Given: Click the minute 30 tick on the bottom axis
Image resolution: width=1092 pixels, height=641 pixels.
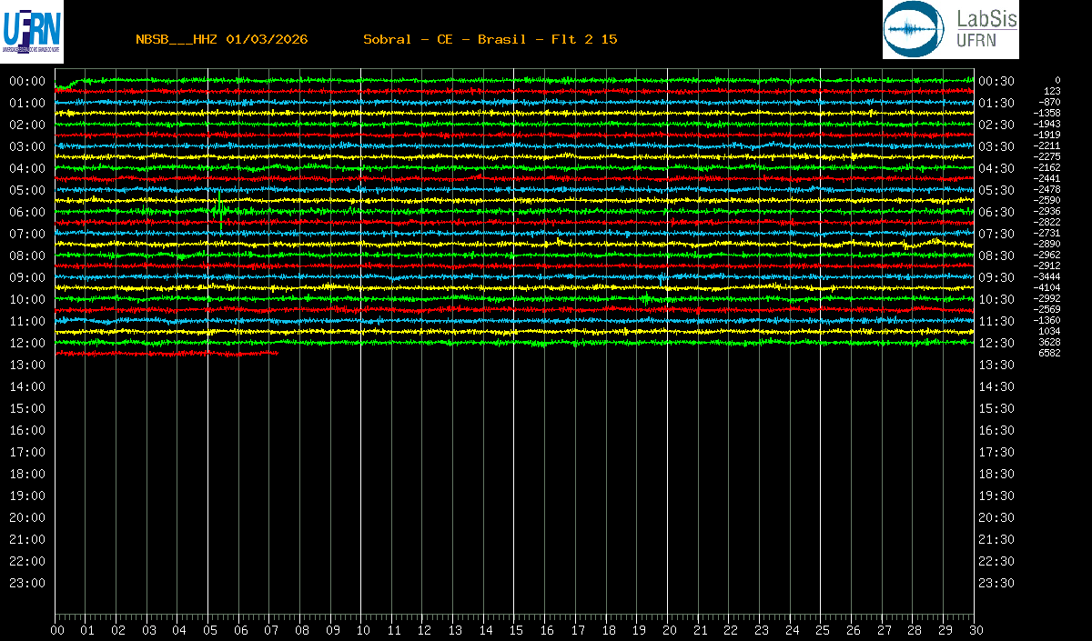Looking at the screenshot, I should point(976,629).
